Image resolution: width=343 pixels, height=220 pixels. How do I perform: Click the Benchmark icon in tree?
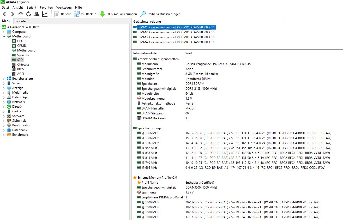[x=9, y=135]
